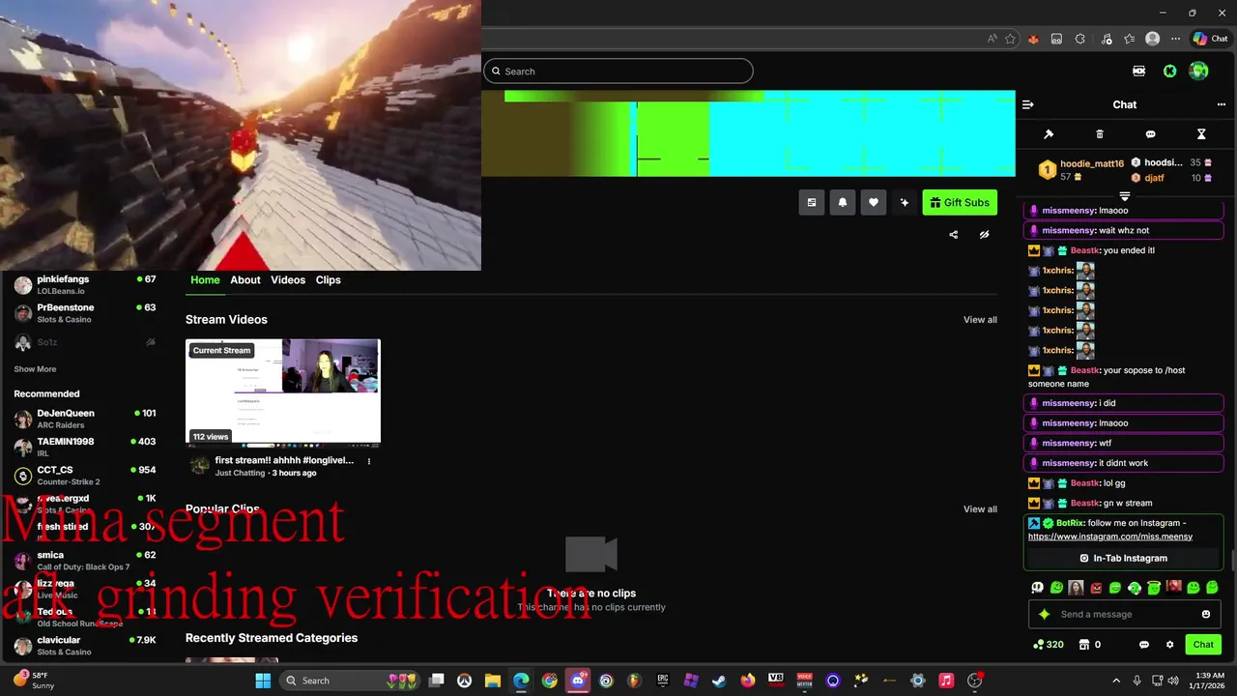Click in the Send a message field
1237x696 pixels.
[x=1125, y=614]
